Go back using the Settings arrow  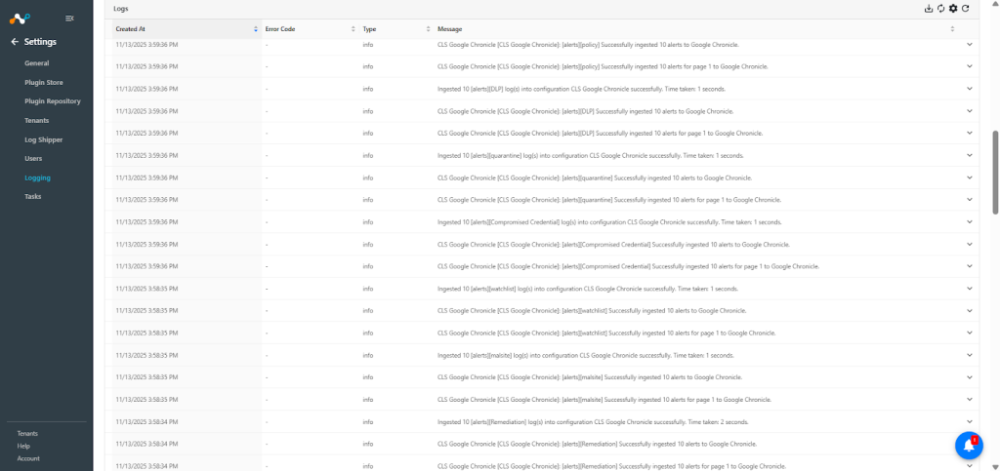click(15, 42)
